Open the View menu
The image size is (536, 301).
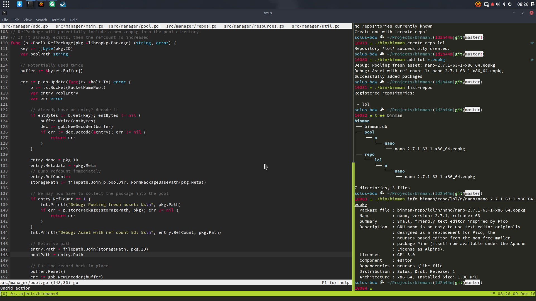click(27, 20)
